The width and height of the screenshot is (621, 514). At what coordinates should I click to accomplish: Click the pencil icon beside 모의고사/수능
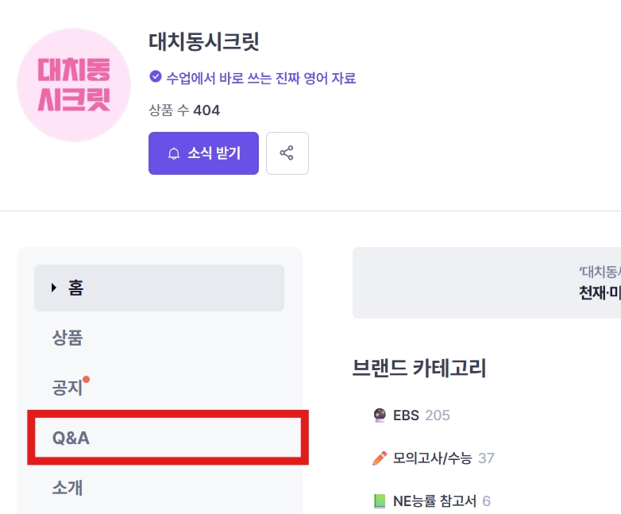(379, 458)
